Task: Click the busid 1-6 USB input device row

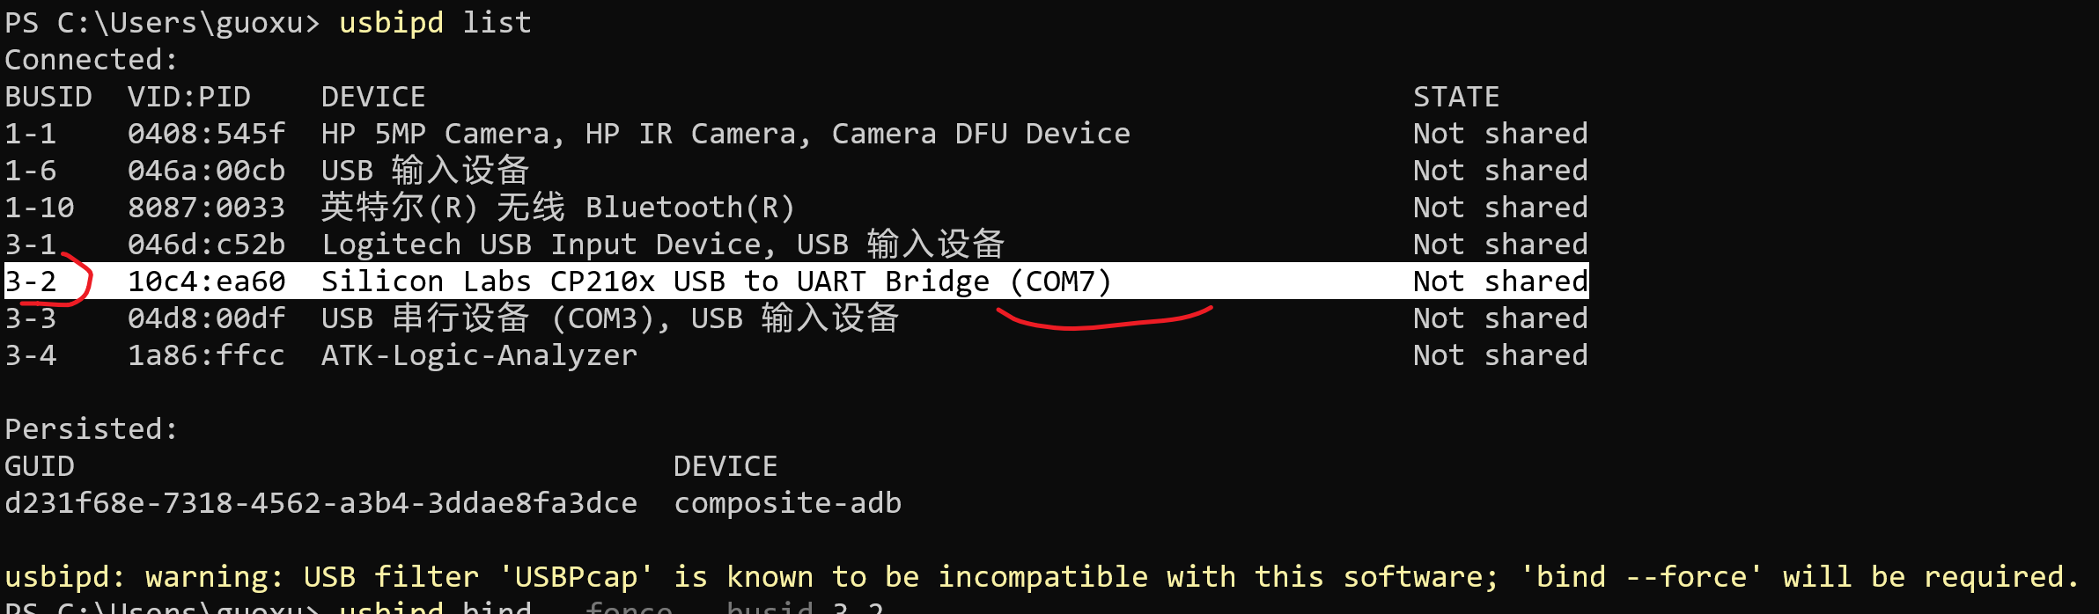Action: tap(797, 171)
